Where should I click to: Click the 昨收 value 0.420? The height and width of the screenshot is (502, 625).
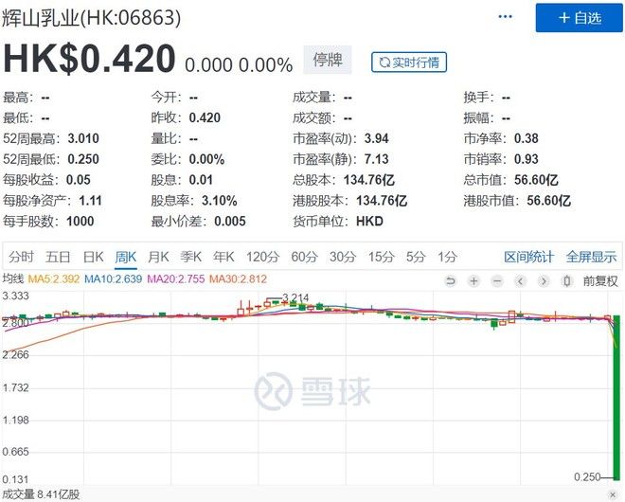pos(205,117)
